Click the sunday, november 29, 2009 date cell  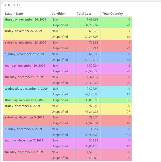click(x=25, y=54)
